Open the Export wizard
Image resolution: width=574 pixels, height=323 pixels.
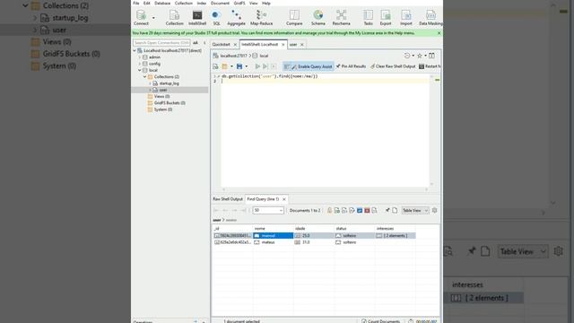point(386,18)
